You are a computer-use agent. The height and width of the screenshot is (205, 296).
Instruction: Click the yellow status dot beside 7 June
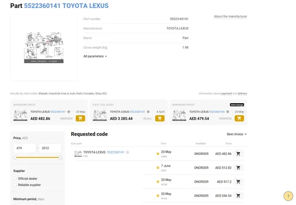pos(158,167)
